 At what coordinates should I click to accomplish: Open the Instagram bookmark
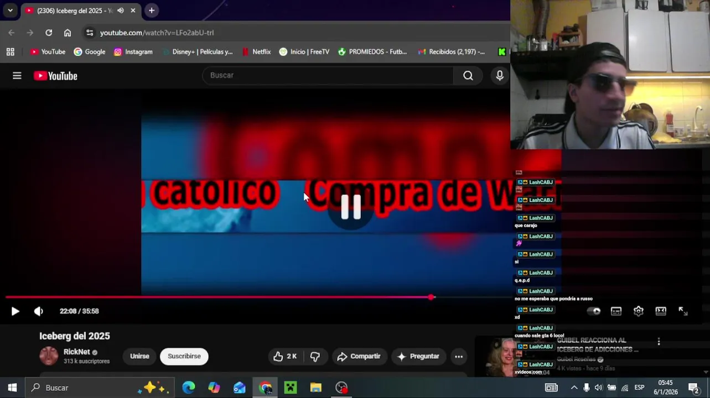click(x=133, y=52)
